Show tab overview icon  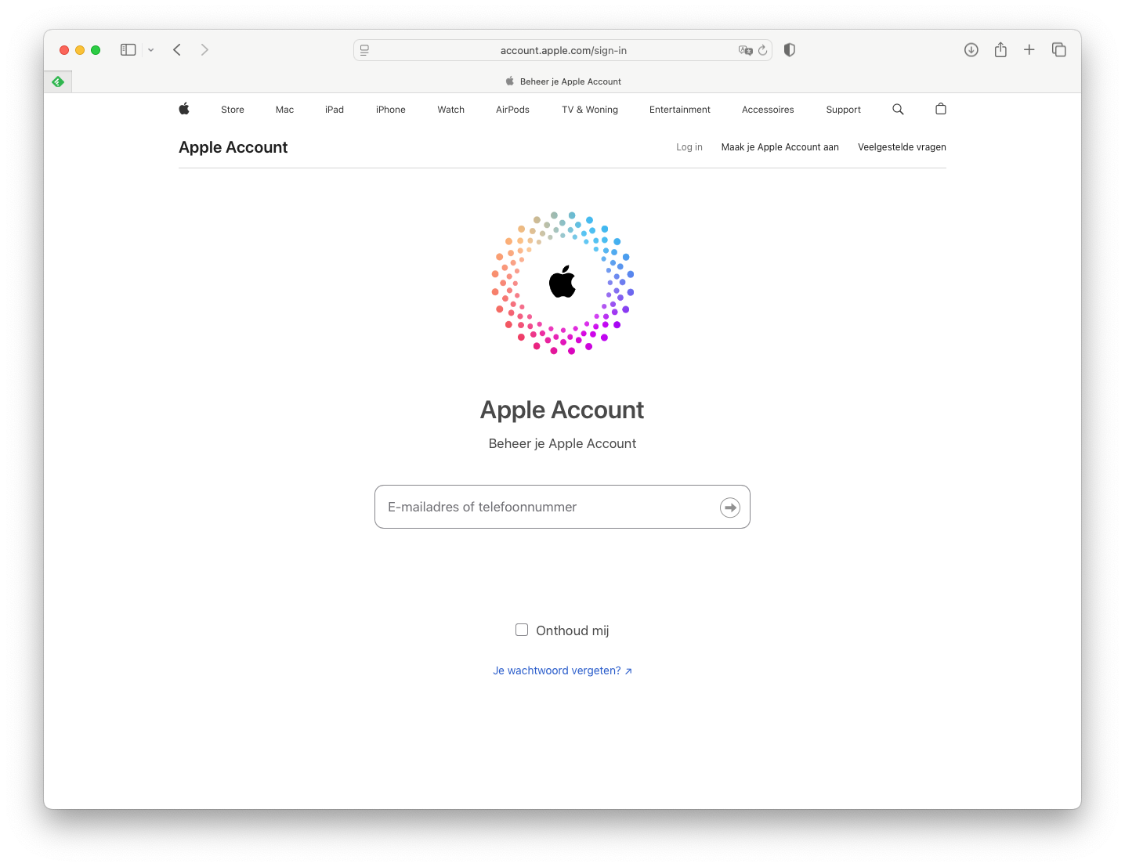1059,50
